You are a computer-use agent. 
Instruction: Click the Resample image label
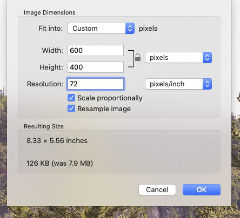(x=104, y=109)
